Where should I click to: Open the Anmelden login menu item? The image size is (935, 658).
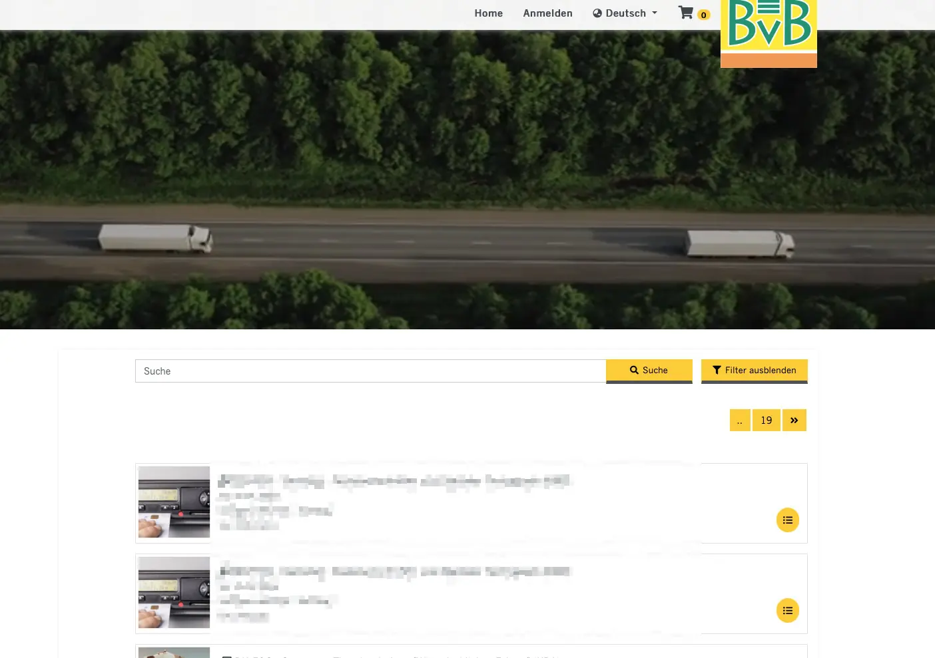(547, 13)
